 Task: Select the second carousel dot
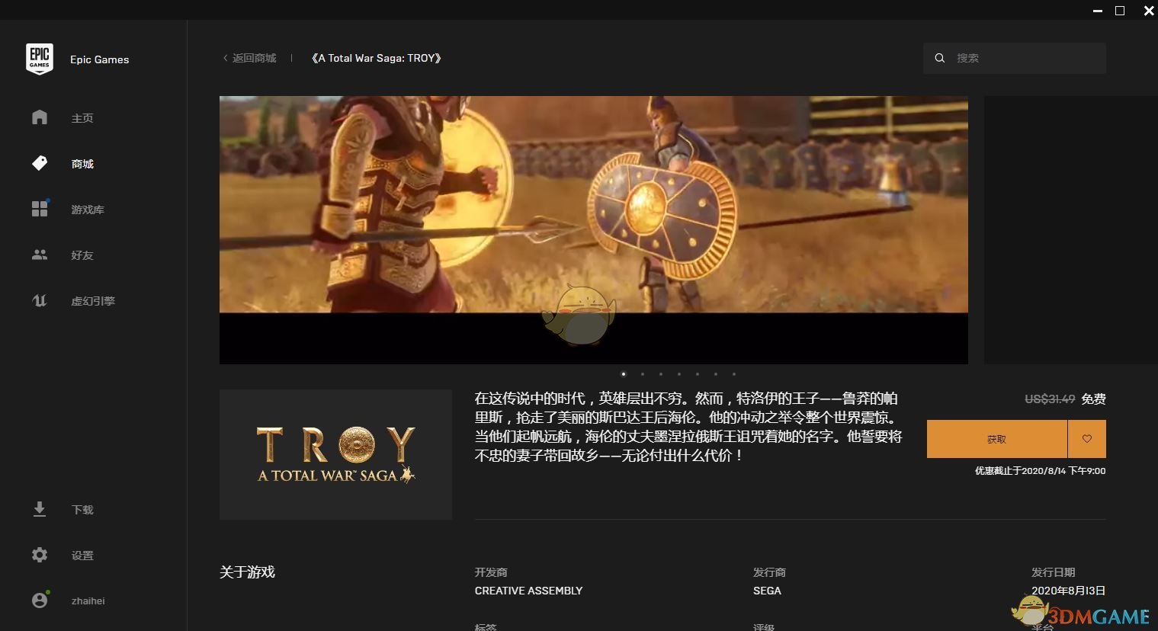pos(643,374)
